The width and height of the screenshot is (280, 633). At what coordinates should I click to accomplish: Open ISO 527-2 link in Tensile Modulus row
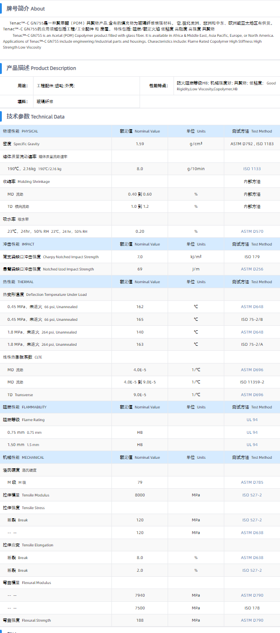click(252, 495)
